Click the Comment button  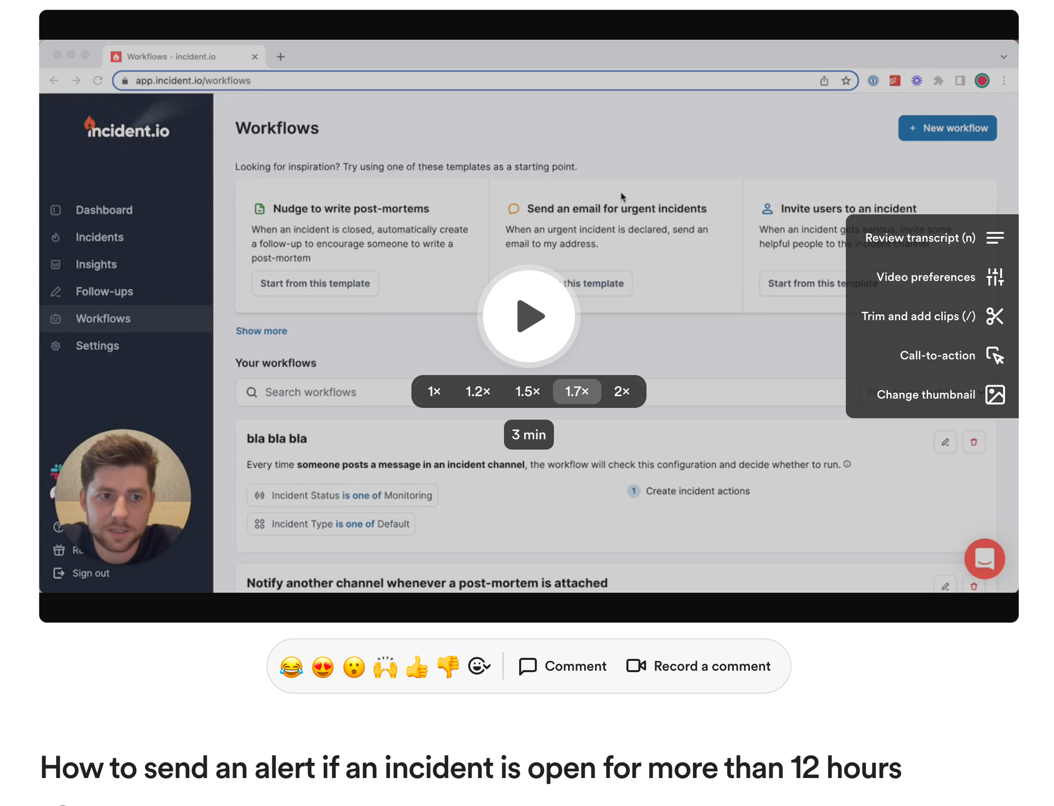[562, 666]
